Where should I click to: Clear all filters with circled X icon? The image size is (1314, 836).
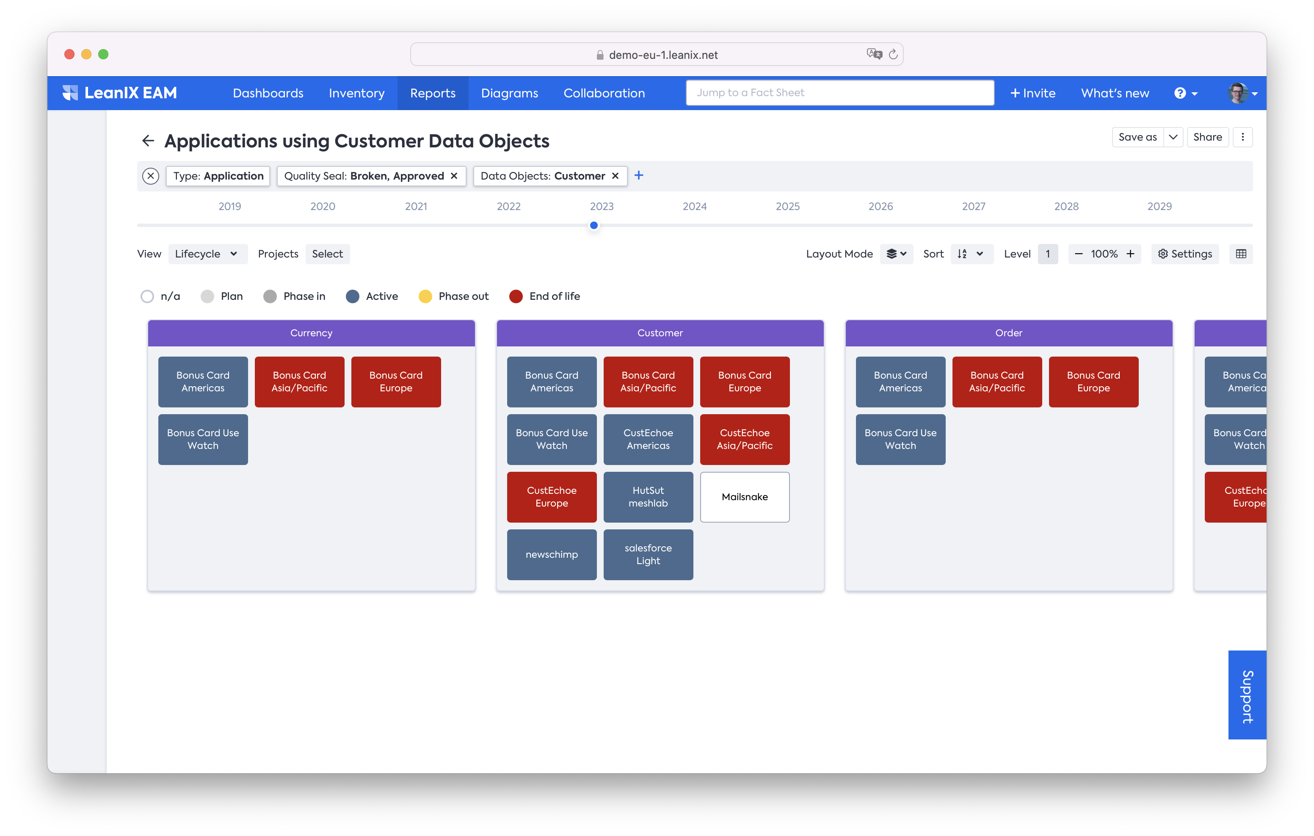151,176
